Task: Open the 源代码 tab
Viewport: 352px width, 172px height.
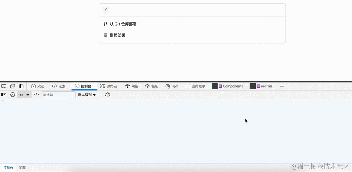Action: point(109,86)
